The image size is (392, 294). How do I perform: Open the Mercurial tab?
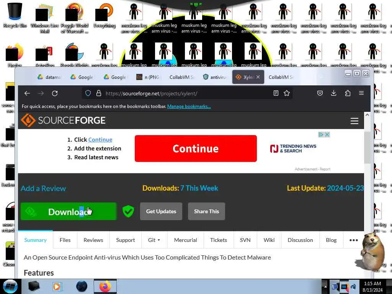186,240
